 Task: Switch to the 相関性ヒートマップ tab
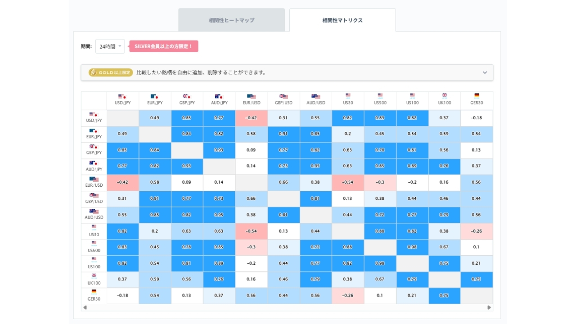(x=231, y=20)
